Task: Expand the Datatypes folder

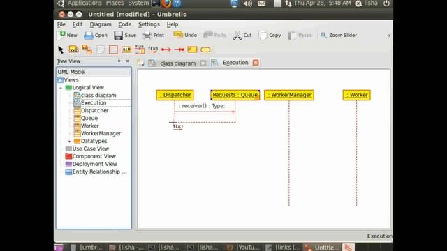Action: [69, 141]
